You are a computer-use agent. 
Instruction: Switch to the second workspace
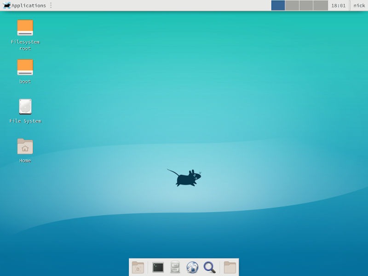click(x=292, y=6)
